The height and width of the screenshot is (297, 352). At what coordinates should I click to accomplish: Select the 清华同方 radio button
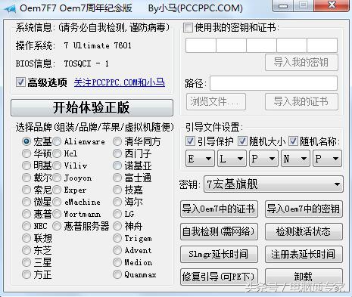[x=117, y=141]
